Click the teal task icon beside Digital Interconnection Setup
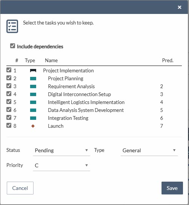The width and height of the screenshot is (189, 205). [33, 94]
